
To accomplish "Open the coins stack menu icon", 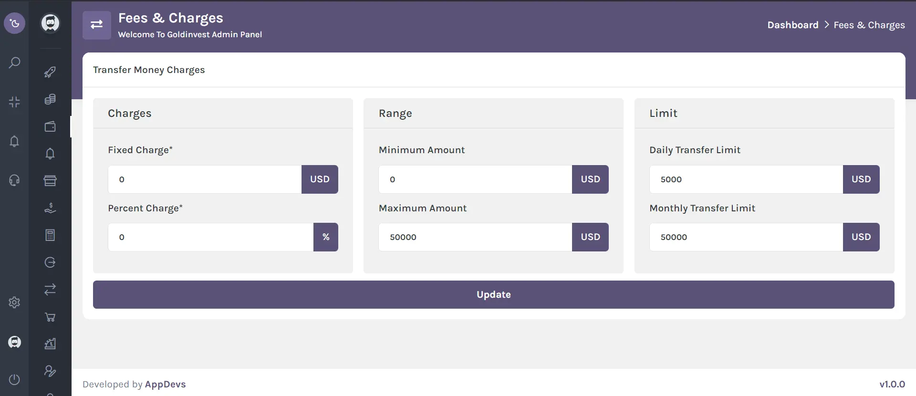I will (50, 99).
